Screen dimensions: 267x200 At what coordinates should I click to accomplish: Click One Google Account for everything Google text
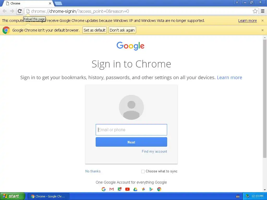[131, 182]
